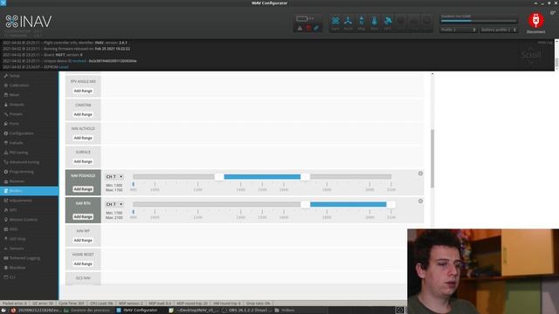The image size is (559, 314).
Task: Open the Profile 1 selector
Action: click(x=458, y=30)
